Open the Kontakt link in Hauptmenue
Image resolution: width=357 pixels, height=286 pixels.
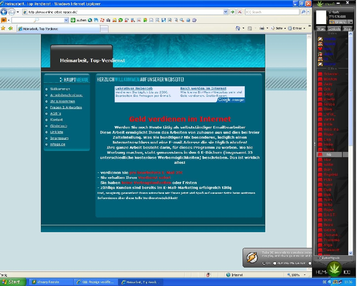(x=56, y=120)
